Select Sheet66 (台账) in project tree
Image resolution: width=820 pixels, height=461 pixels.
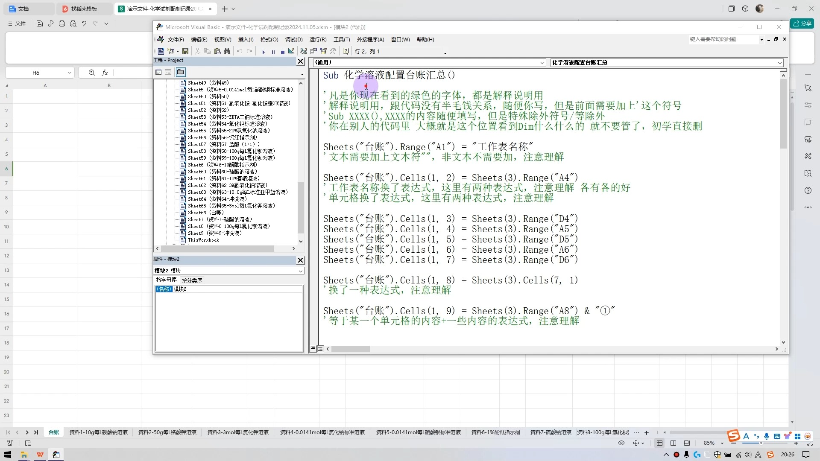[205, 213]
